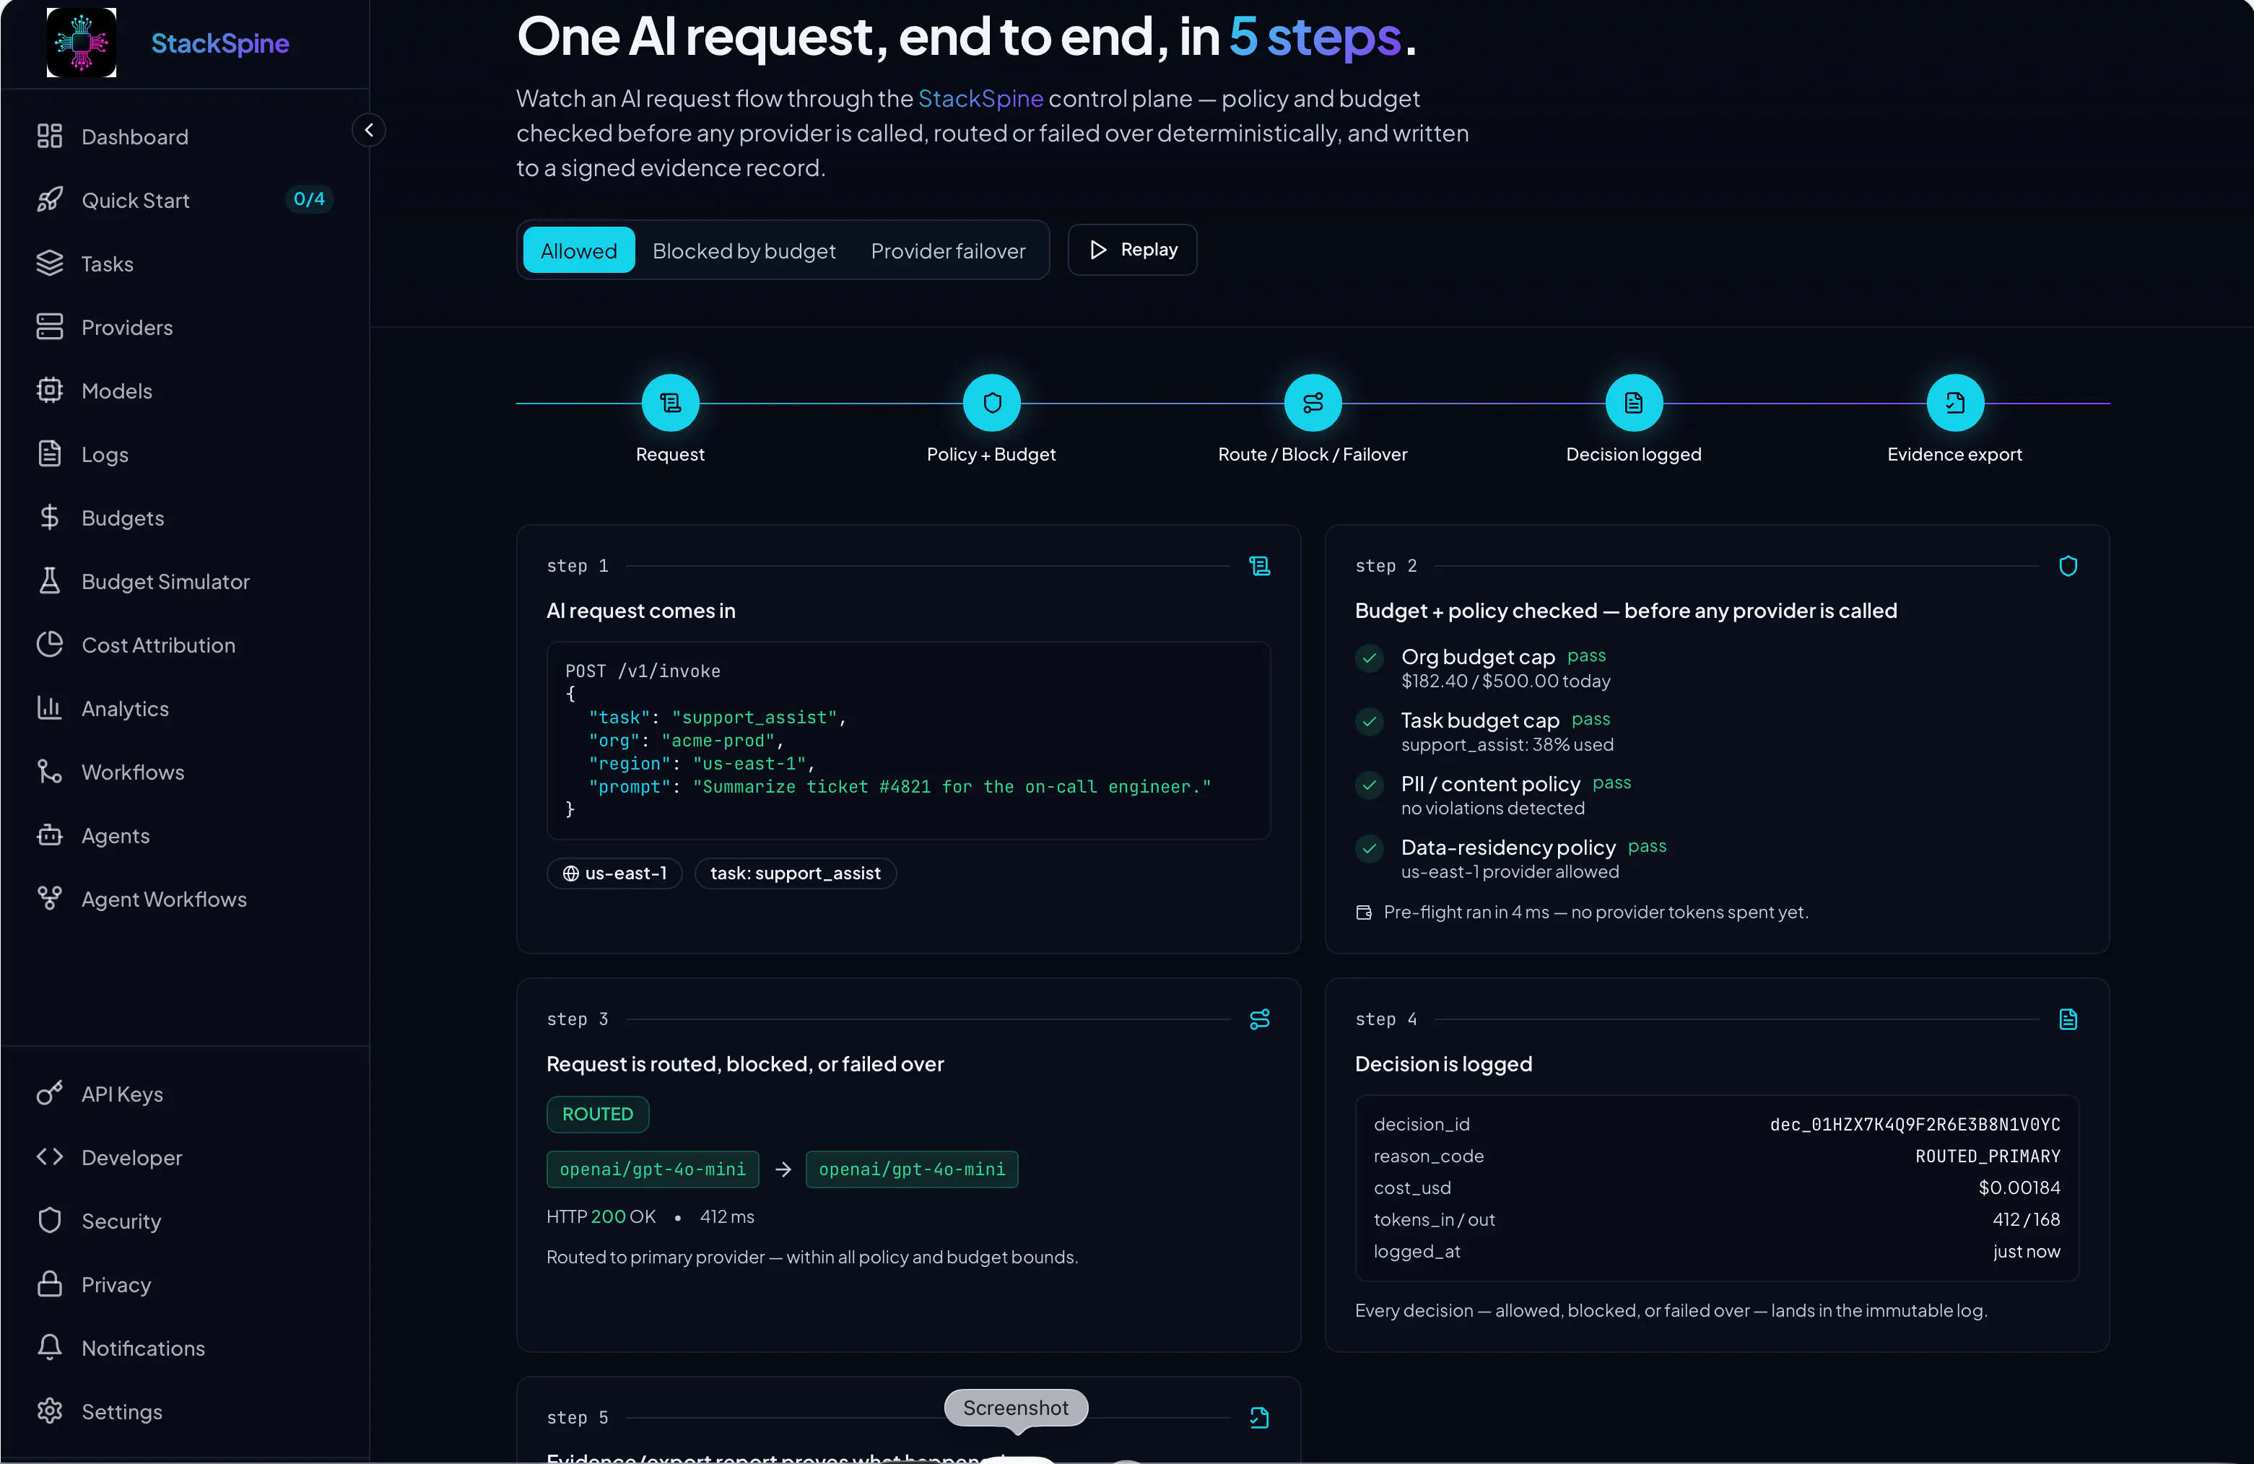Go to Dashboard menu label

coord(134,136)
